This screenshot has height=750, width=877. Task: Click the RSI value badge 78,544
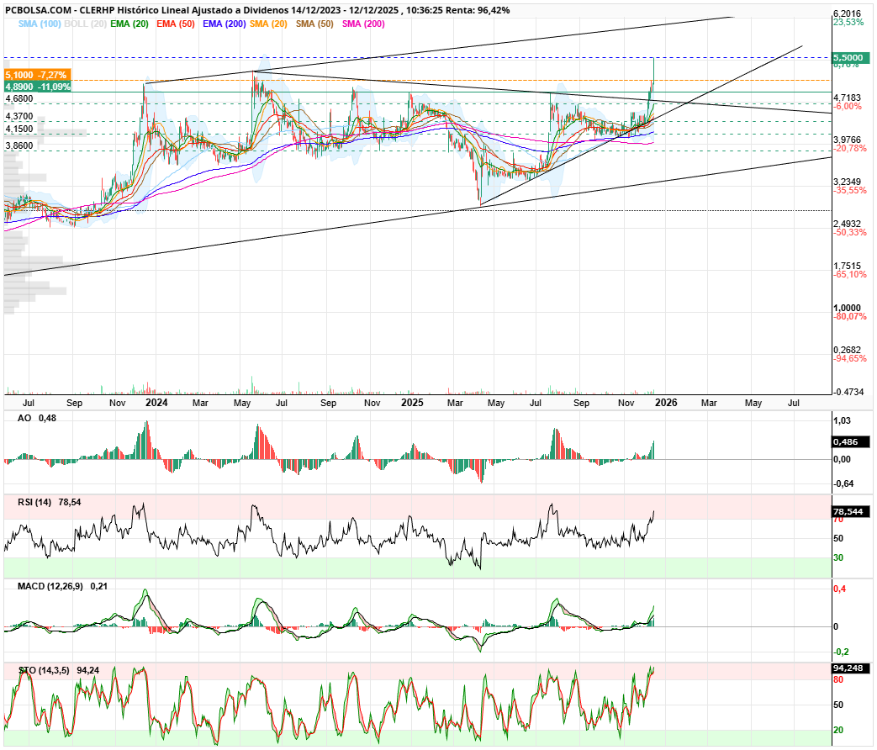coord(848,511)
